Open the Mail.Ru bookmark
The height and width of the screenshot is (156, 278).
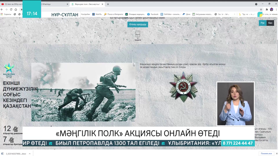[x=97, y=14]
